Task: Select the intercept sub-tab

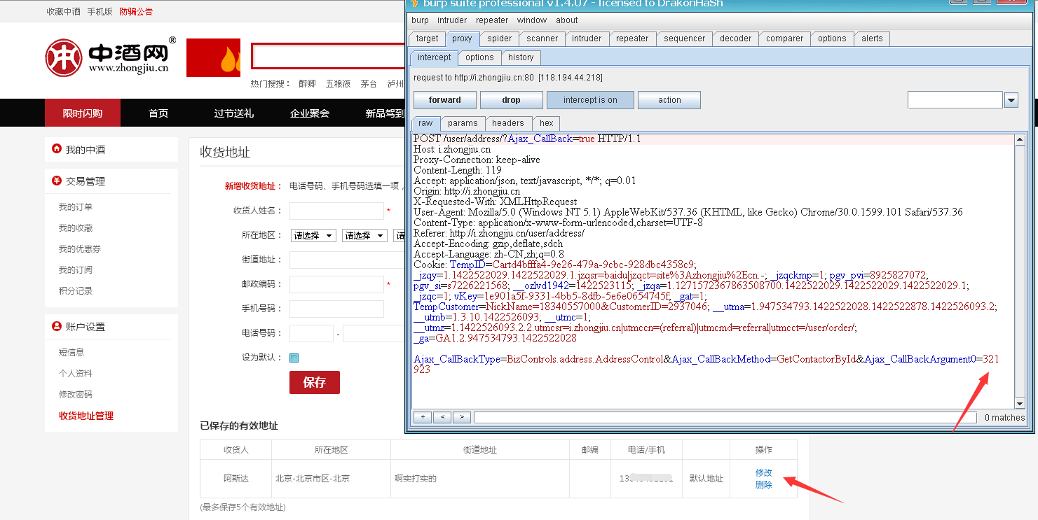Action: [x=435, y=57]
